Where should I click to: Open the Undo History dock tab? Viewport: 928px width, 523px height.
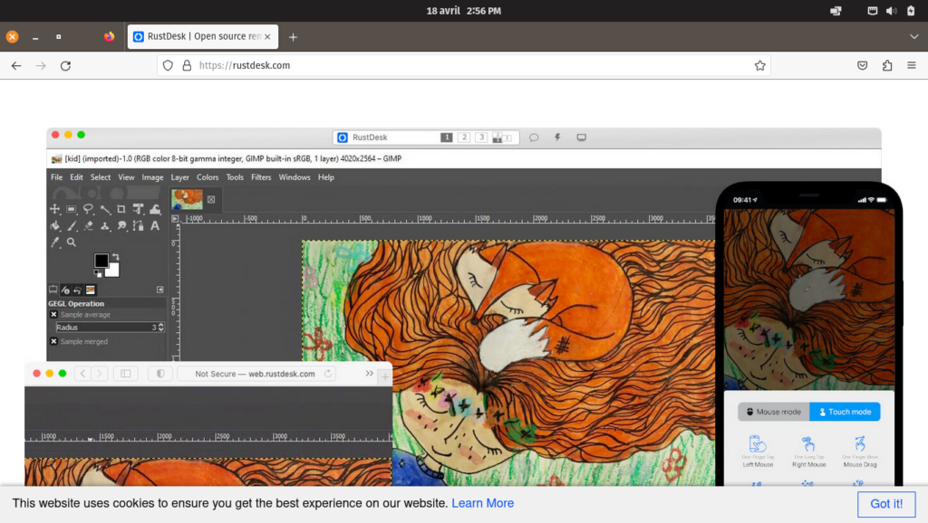pyautogui.click(x=78, y=290)
